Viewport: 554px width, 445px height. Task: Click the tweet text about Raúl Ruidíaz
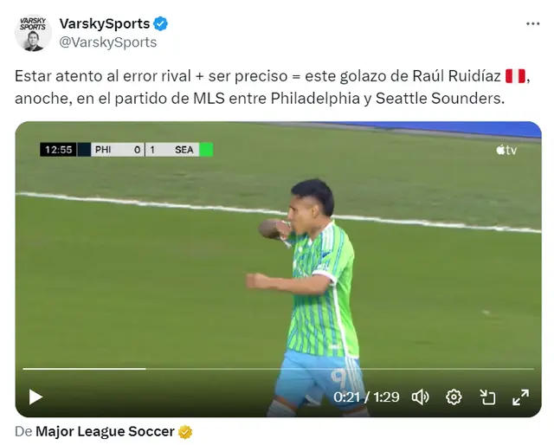point(272,87)
